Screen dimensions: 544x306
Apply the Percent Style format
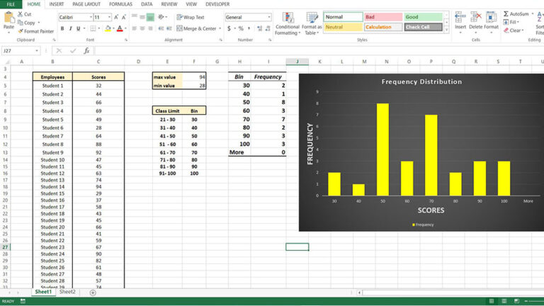click(241, 28)
